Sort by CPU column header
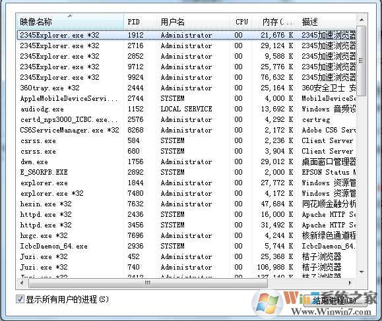The height and width of the screenshot is (321, 382). click(241, 22)
